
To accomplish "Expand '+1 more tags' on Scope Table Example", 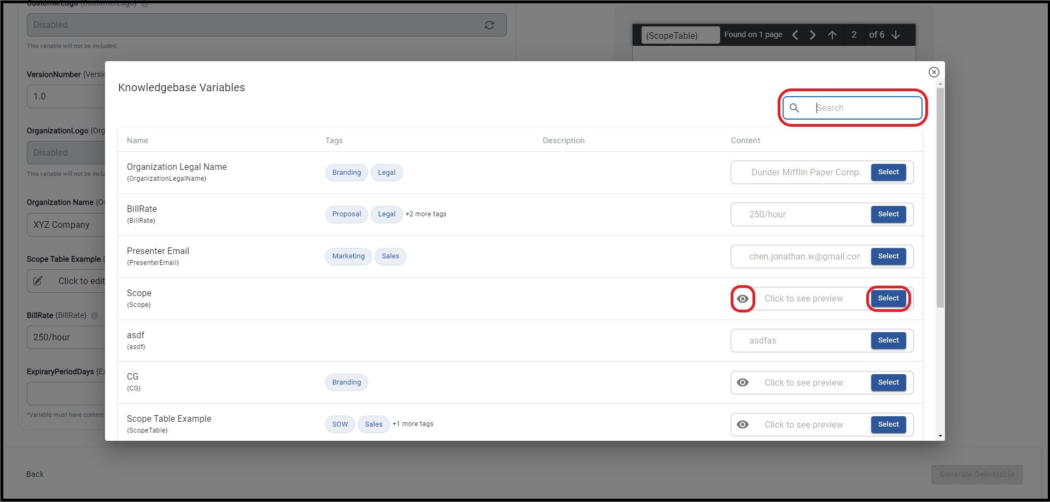I will click(413, 424).
